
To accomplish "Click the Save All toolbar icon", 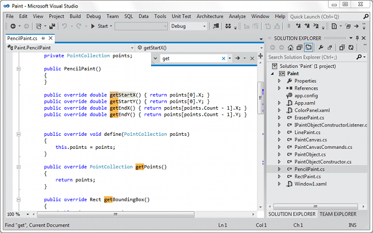I will pos(52,26).
